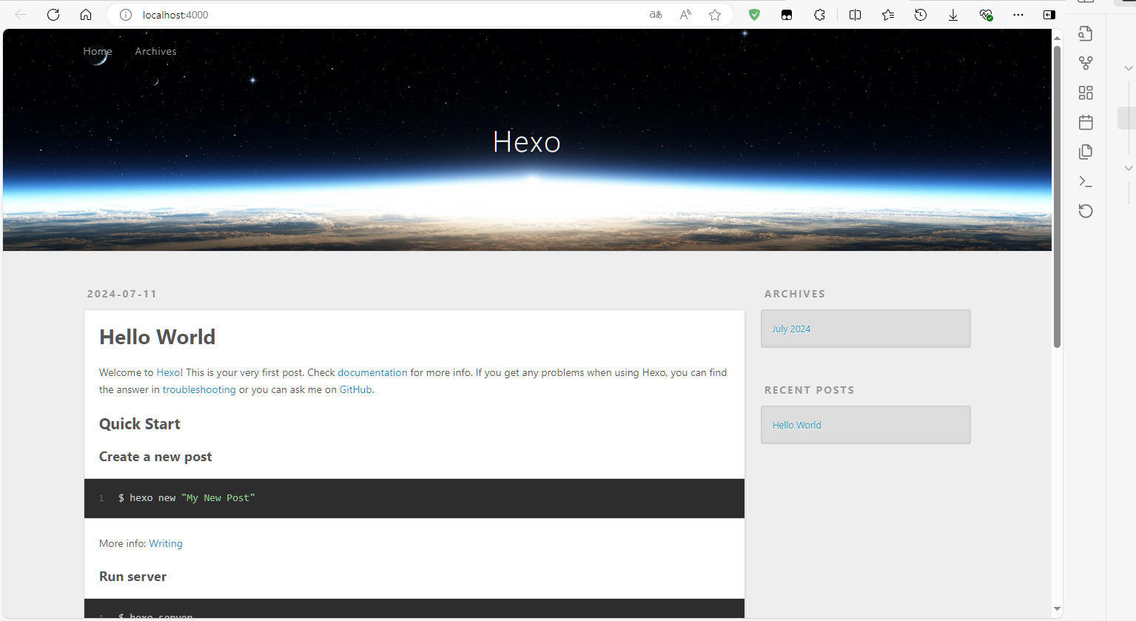Click the browser back arrow
The height and width of the screenshot is (621, 1136).
tap(21, 15)
